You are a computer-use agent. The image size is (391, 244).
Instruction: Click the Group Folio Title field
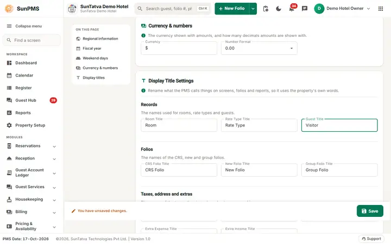(339, 170)
